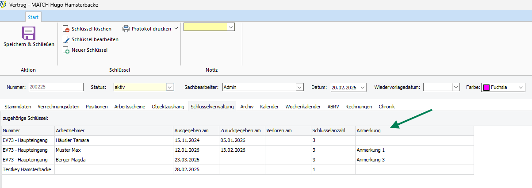Open the Datum date picker dropdown
Screen dimensions: 532x188
[x=363, y=87]
